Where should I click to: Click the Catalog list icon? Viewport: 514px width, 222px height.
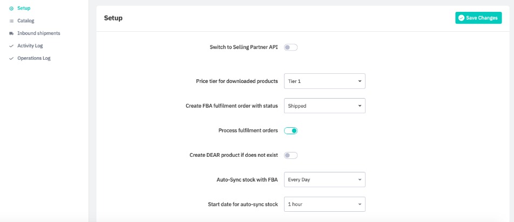(x=11, y=21)
